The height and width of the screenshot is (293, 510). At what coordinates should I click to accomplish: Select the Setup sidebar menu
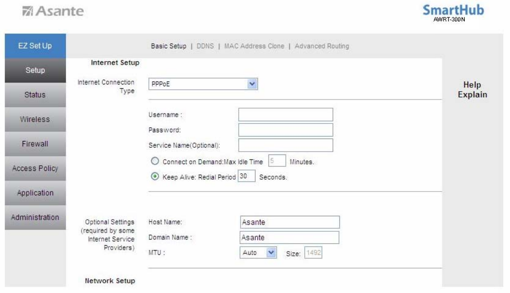coord(35,70)
